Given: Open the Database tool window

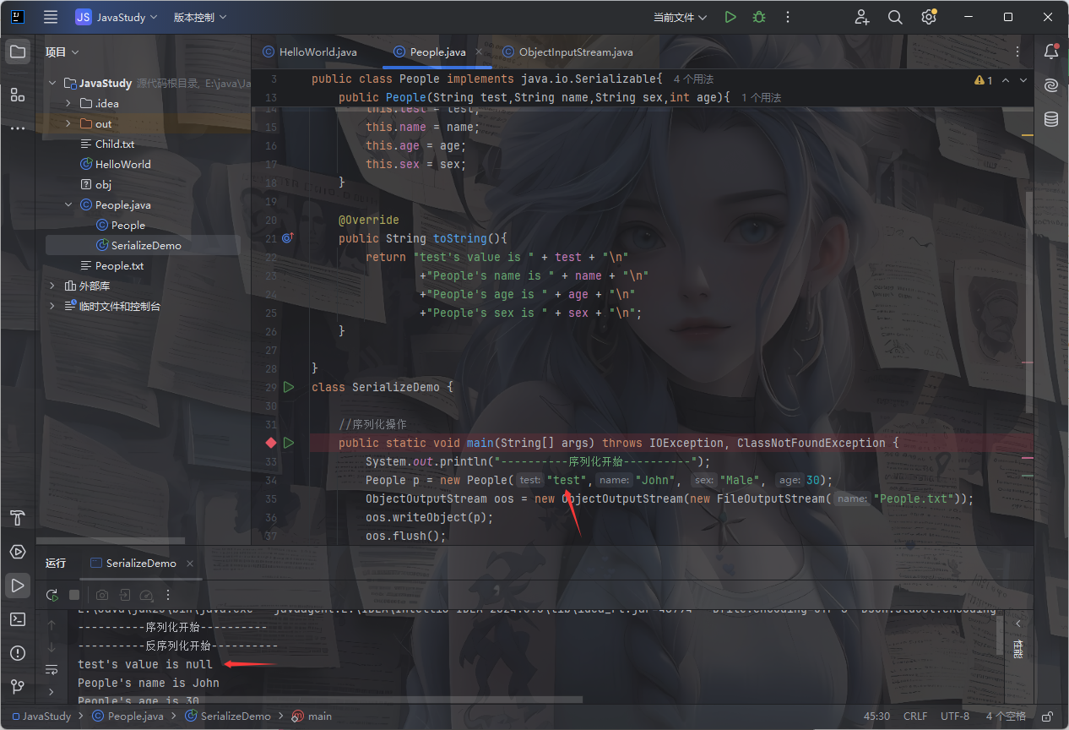Looking at the screenshot, I should [1051, 119].
